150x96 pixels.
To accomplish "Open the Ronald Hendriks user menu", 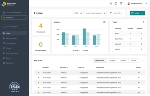I will coord(137,3).
